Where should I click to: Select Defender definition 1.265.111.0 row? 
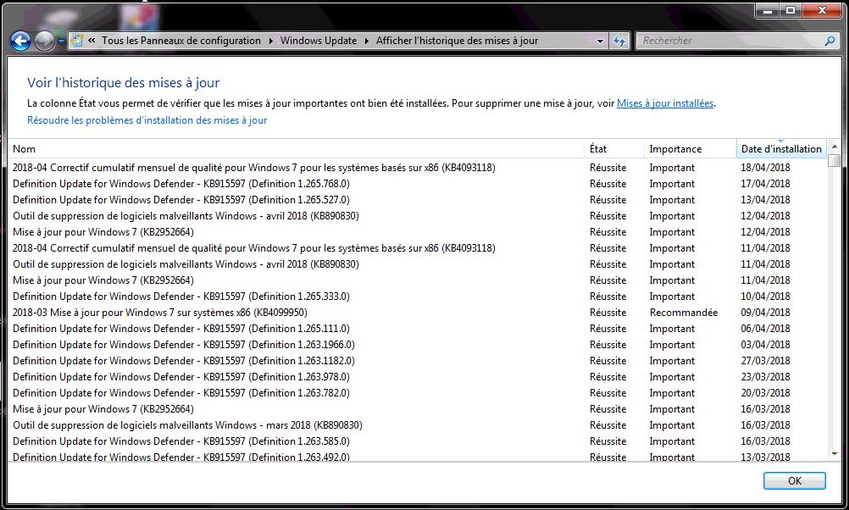(417, 329)
